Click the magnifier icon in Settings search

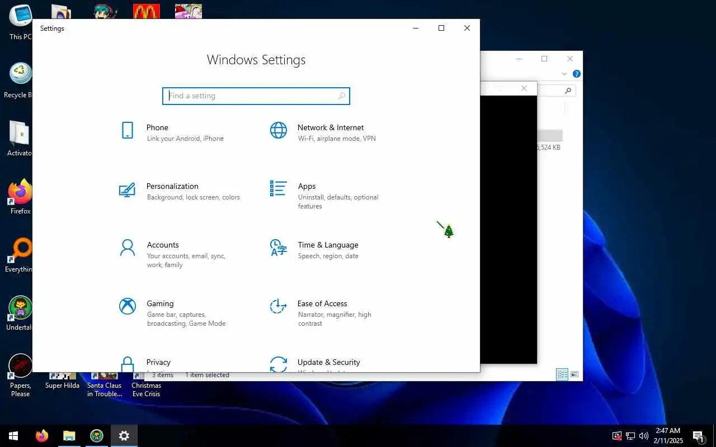[x=341, y=96]
